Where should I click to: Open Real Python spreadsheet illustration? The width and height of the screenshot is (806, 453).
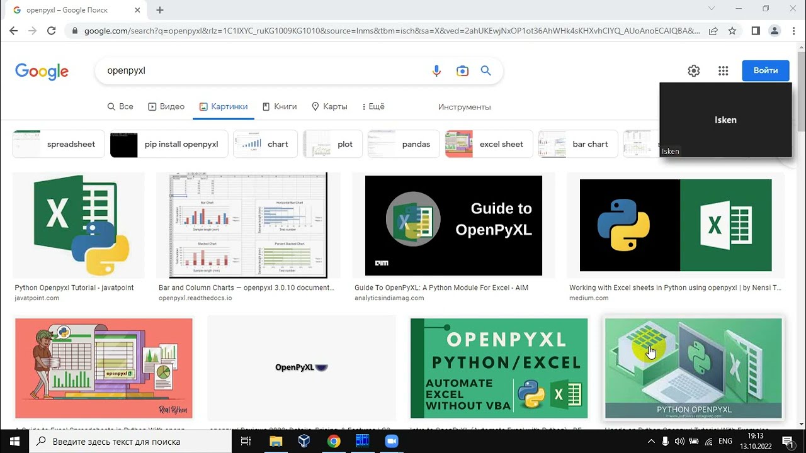coord(104,368)
